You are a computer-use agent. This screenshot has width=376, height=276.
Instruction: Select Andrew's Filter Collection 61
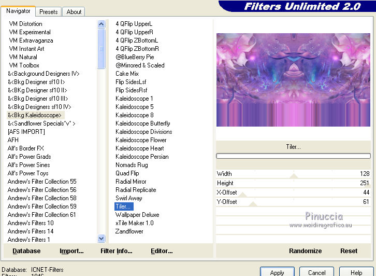[x=41, y=214]
